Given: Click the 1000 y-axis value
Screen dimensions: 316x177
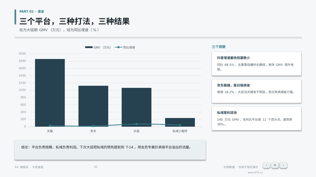Looking at the screenshot, I should [22, 90].
